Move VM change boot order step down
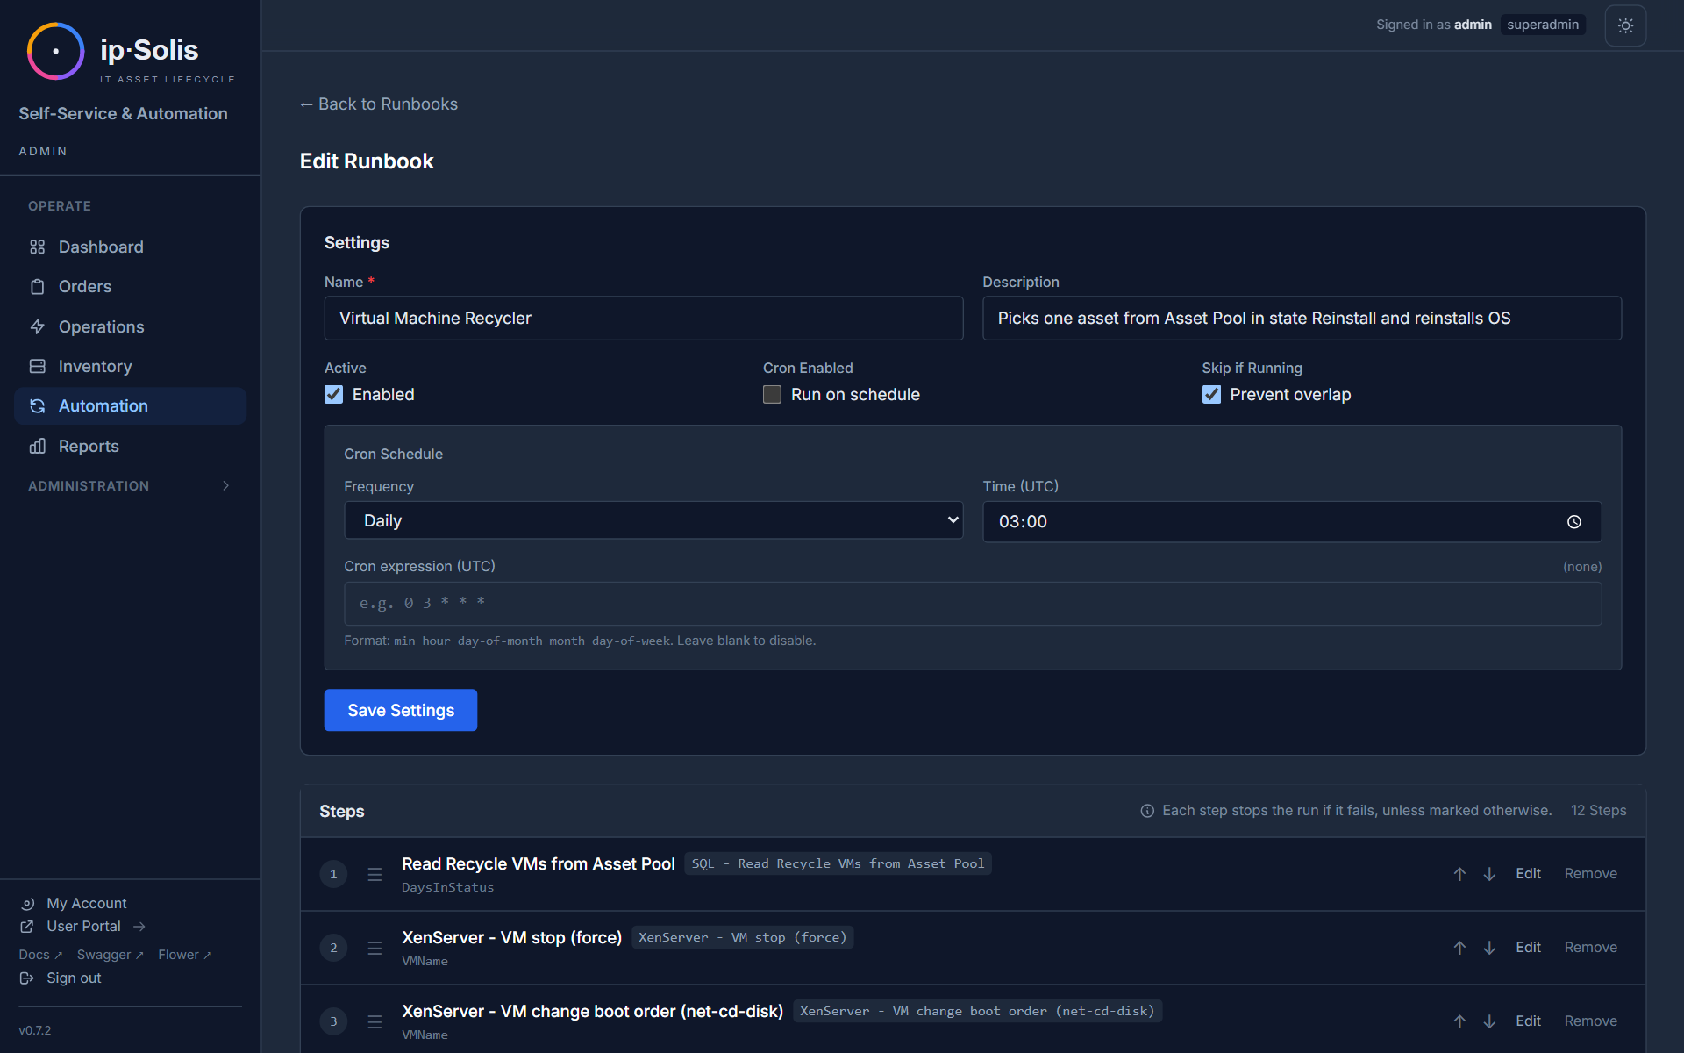 1489,1021
